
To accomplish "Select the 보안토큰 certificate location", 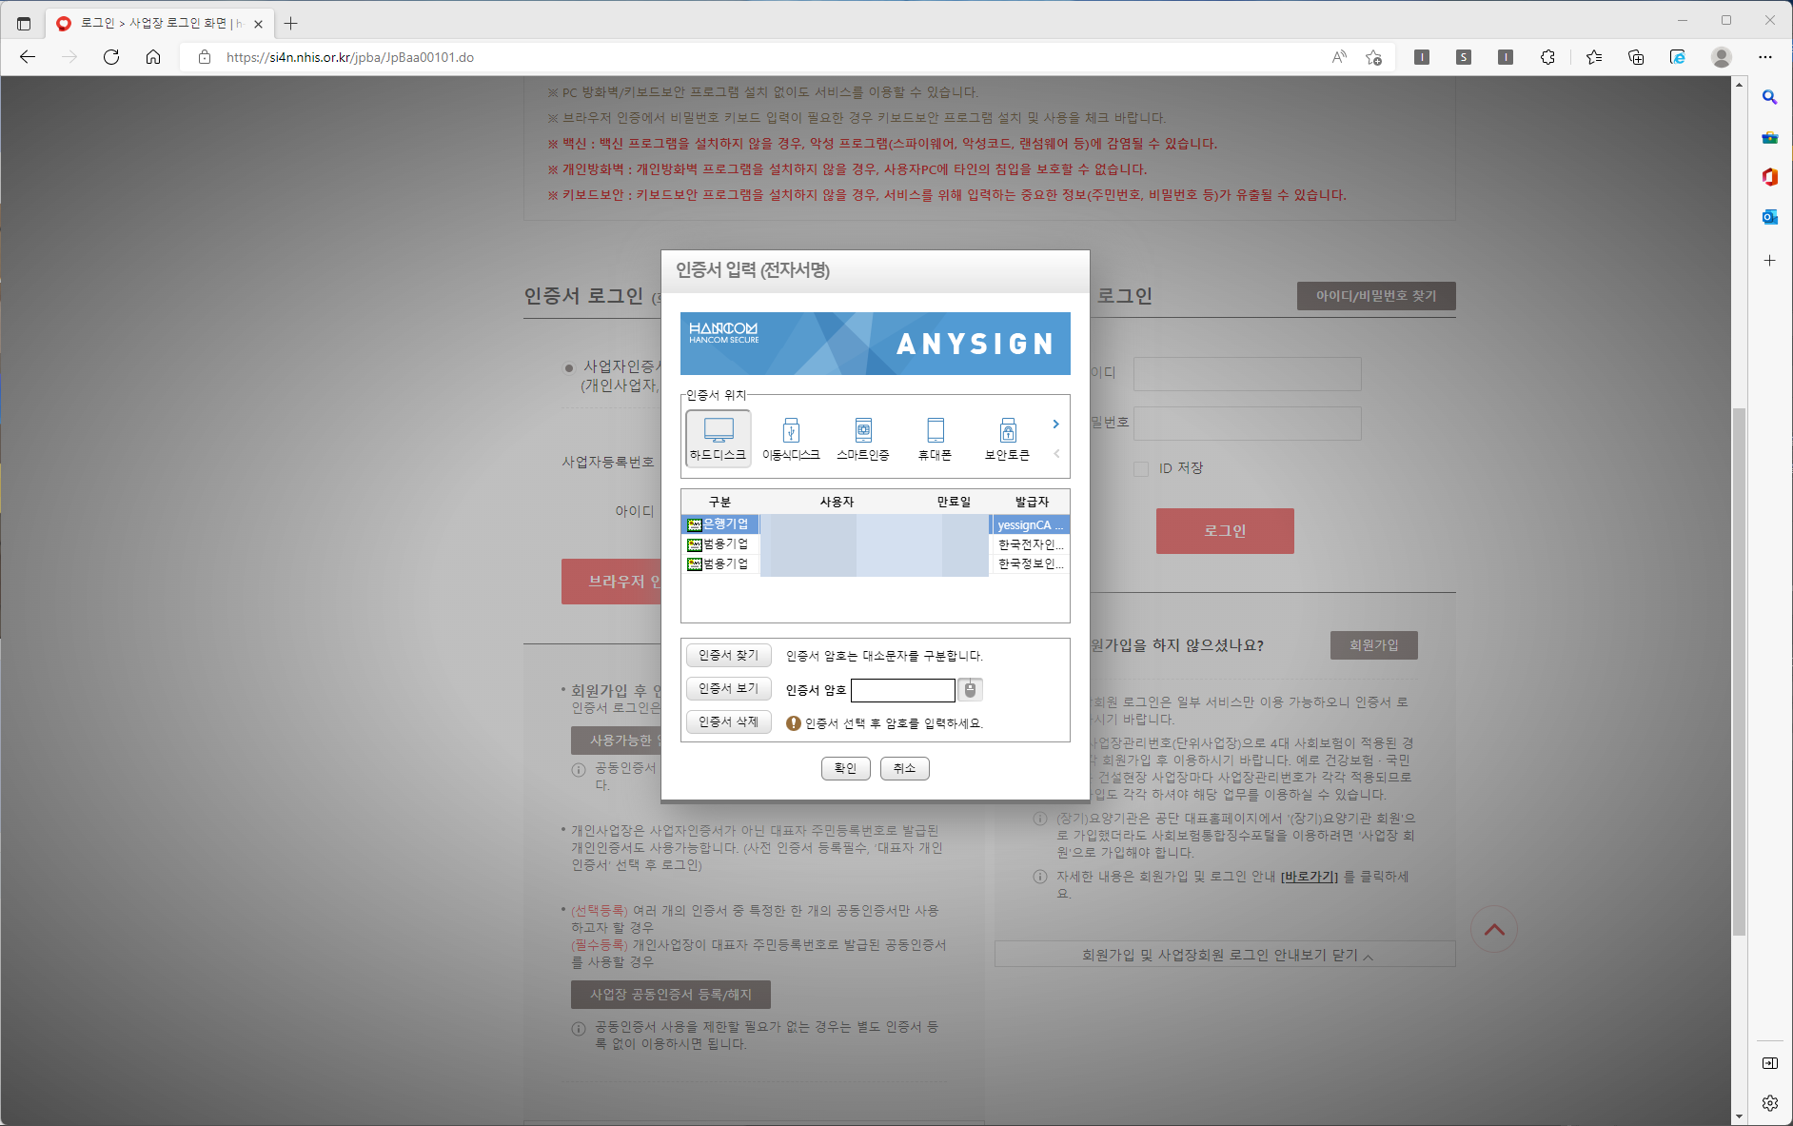I will (1007, 438).
